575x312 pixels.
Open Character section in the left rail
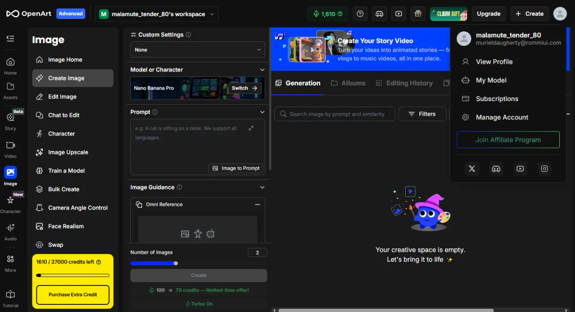click(10, 204)
